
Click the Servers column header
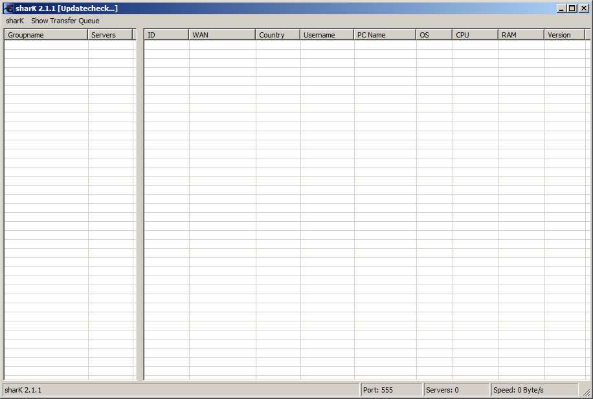click(110, 35)
